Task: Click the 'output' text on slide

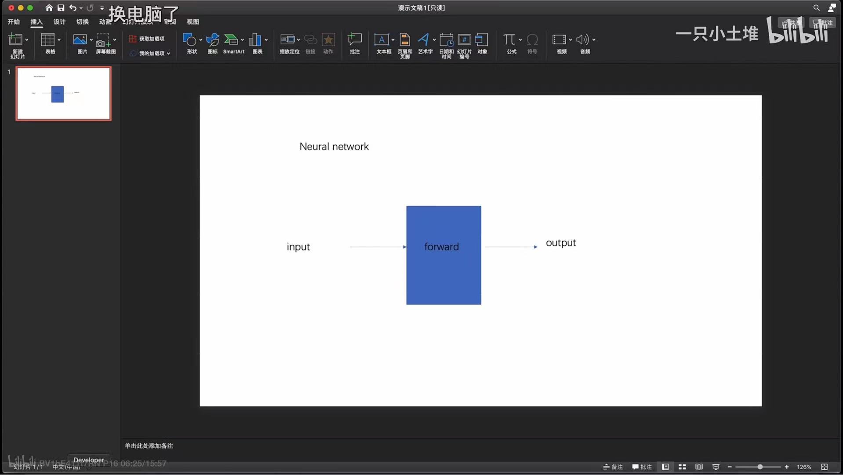Action: [561, 243]
